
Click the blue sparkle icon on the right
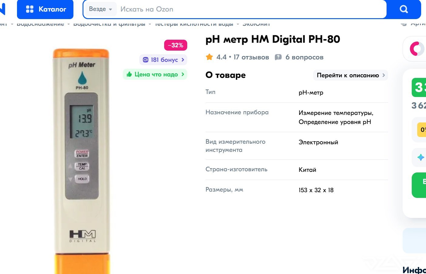421,157
